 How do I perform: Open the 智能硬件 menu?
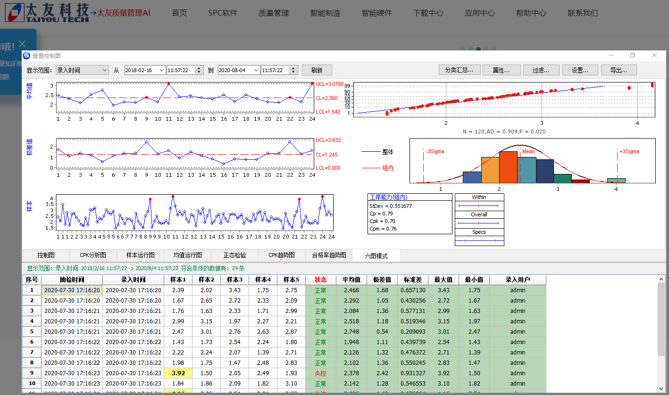tap(376, 13)
